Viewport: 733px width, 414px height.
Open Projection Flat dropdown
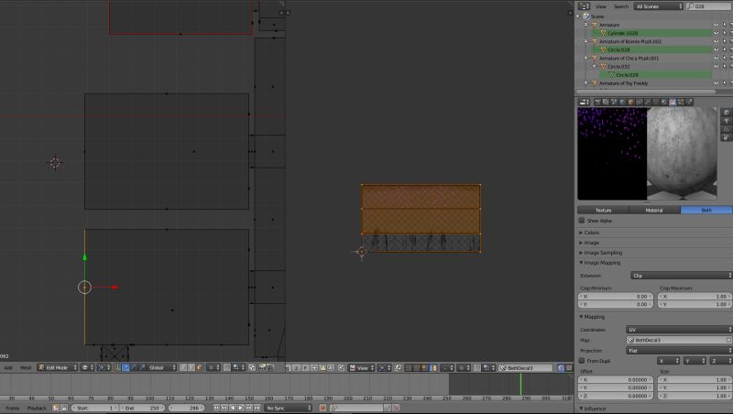click(x=679, y=351)
